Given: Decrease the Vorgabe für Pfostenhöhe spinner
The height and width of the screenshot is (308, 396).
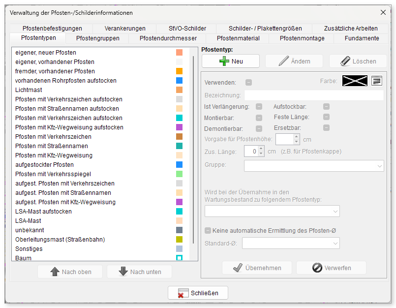Looking at the screenshot, I should (297, 142).
